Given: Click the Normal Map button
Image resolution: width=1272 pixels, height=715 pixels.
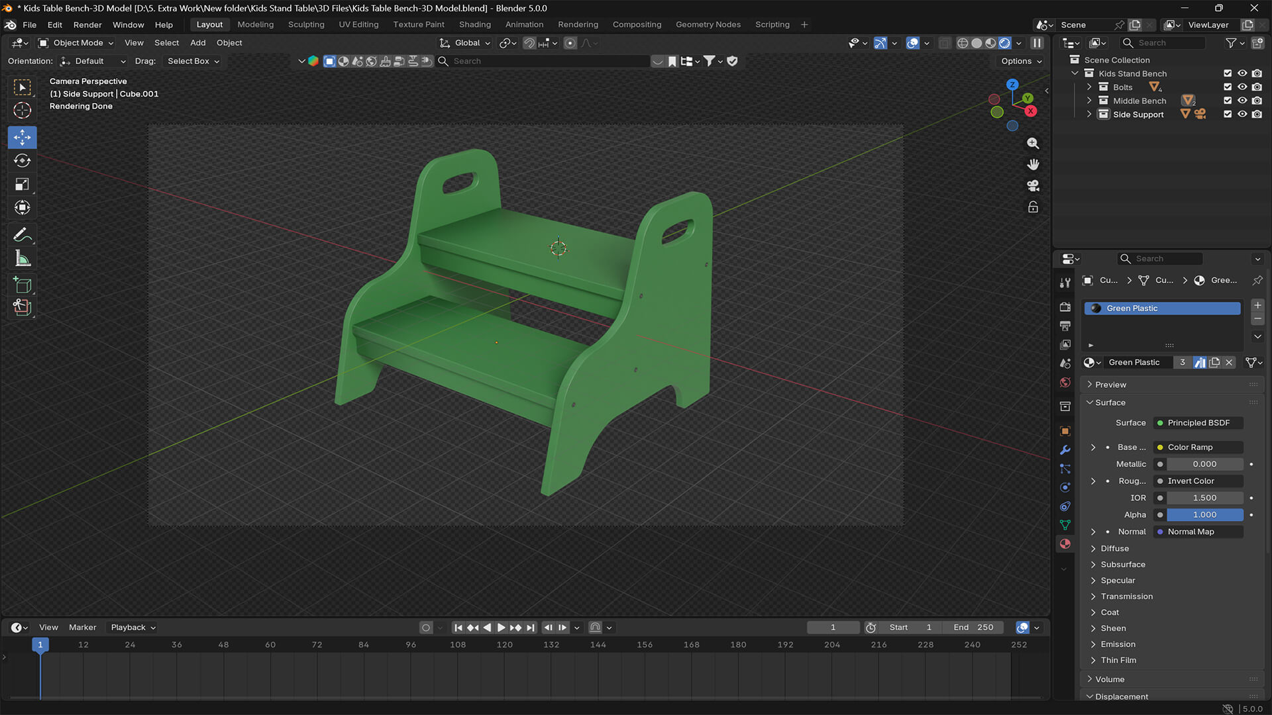Looking at the screenshot, I should coord(1198,532).
